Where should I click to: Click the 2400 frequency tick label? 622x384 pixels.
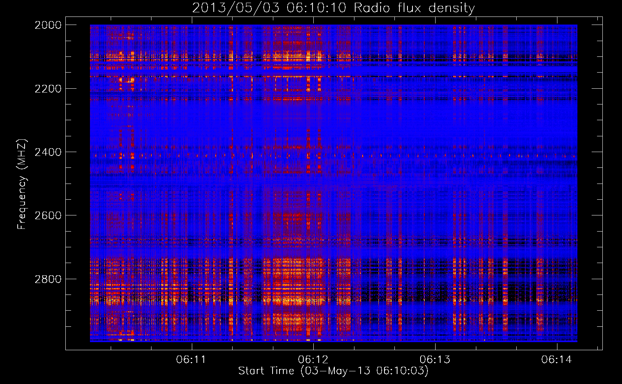48,152
